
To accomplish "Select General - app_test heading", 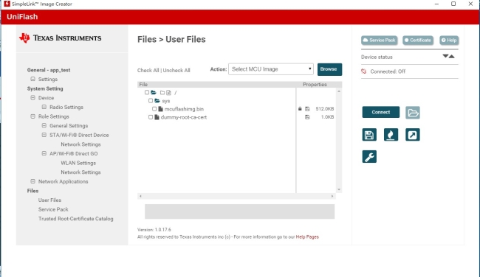I will tap(49, 70).
